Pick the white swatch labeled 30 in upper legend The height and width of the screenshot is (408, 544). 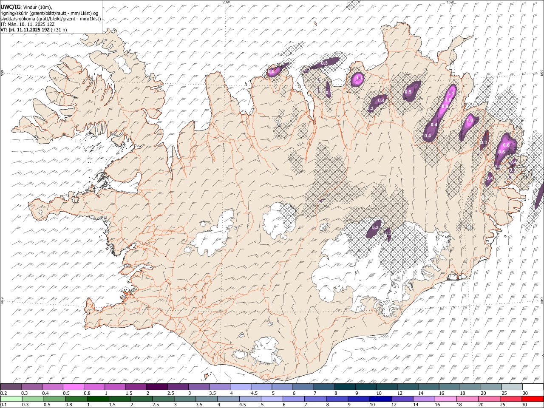[533, 387]
